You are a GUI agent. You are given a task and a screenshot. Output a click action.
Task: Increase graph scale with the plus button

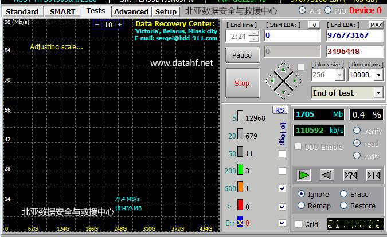point(119,25)
